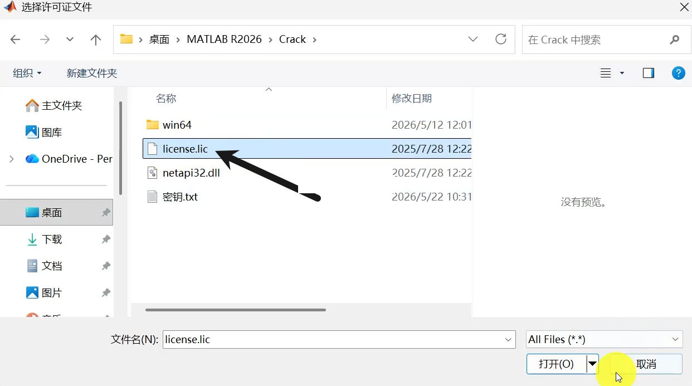Image resolution: width=692 pixels, height=386 pixels.
Task: Toggle the preview pane icon
Action: (649, 73)
